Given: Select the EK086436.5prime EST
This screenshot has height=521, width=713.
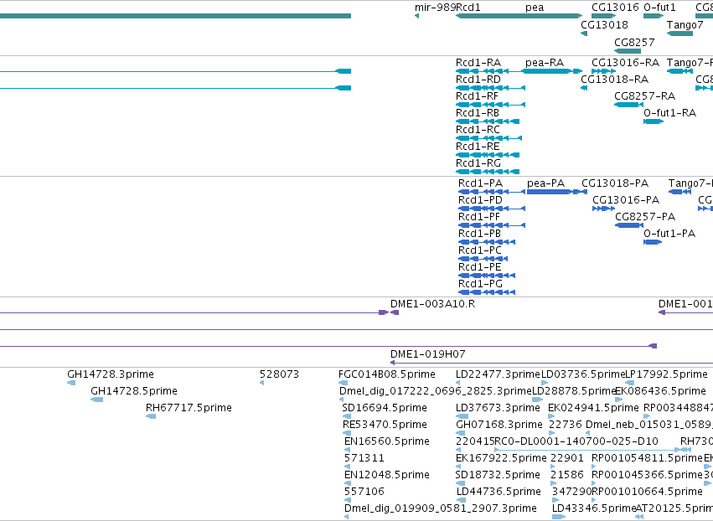Looking at the screenshot, I should pyautogui.click(x=618, y=400).
